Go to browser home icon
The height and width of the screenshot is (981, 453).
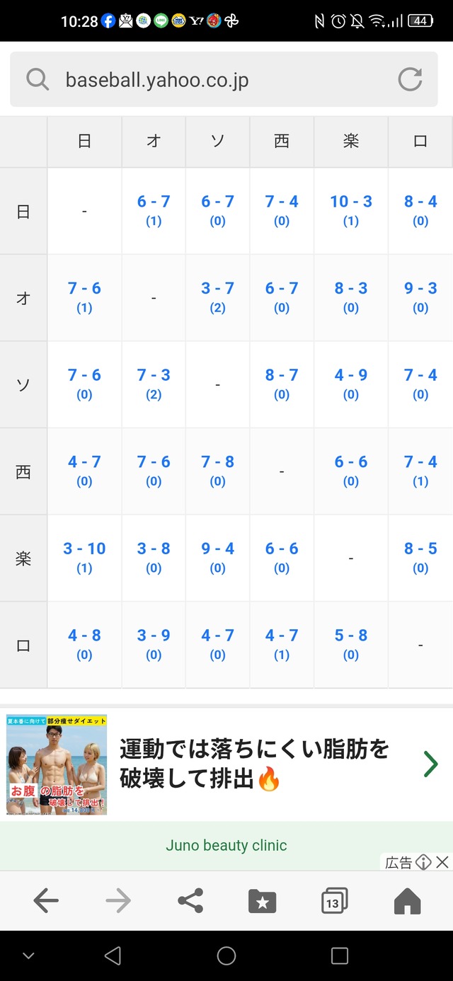tap(407, 901)
